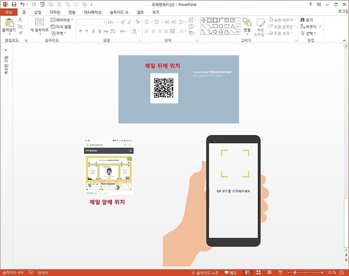Image resolution: width=349 pixels, height=276 pixels.
Task: Select the triangle shape in shapes gallery
Action: click(233, 26)
